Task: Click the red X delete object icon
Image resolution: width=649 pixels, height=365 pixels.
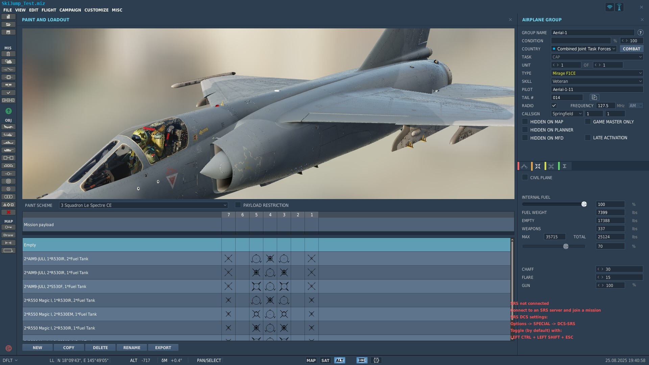Action: 8,212
